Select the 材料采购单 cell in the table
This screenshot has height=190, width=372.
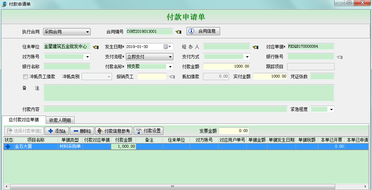point(70,147)
